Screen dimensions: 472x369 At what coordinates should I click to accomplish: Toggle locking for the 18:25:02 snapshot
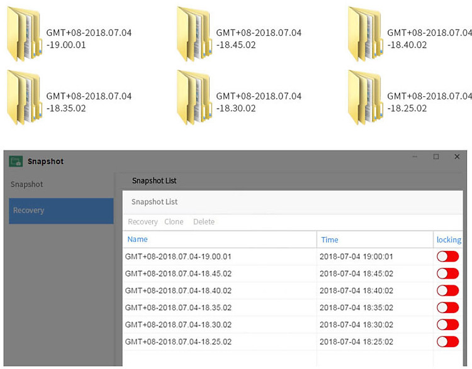click(x=447, y=341)
